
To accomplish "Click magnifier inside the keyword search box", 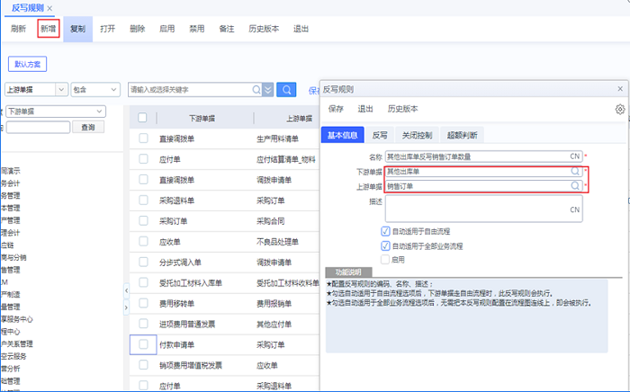I will tap(256, 89).
